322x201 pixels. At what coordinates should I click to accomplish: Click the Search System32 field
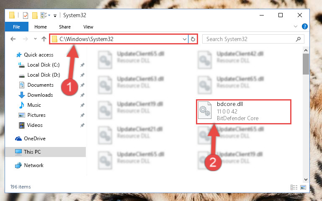point(253,39)
